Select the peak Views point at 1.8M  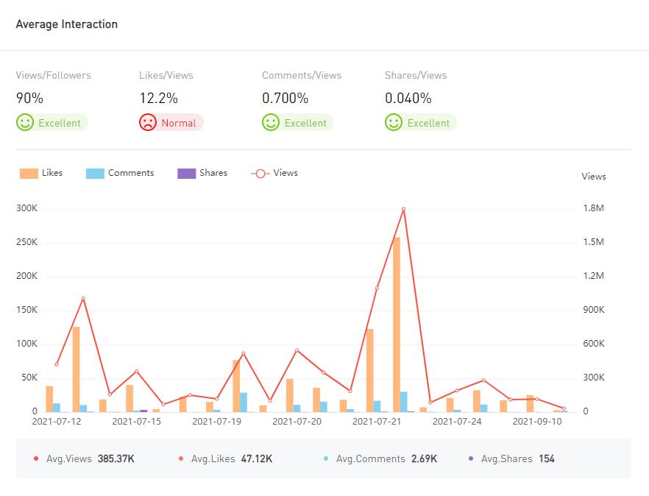click(403, 209)
